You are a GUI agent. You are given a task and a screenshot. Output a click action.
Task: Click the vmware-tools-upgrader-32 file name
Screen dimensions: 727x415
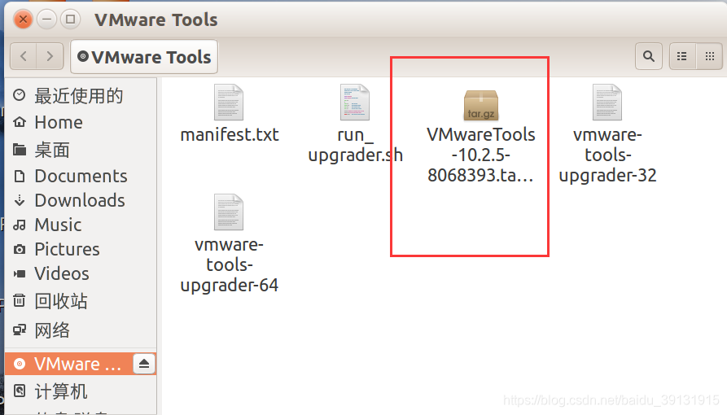(x=607, y=155)
